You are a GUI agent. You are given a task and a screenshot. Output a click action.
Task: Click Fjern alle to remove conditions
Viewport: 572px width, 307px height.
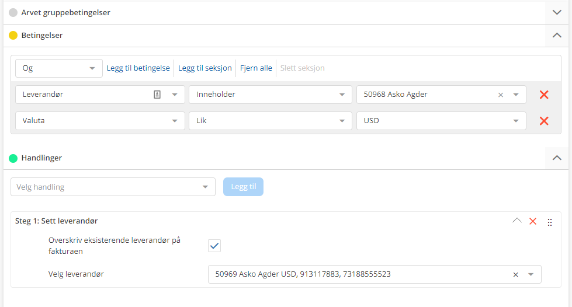[x=256, y=68]
